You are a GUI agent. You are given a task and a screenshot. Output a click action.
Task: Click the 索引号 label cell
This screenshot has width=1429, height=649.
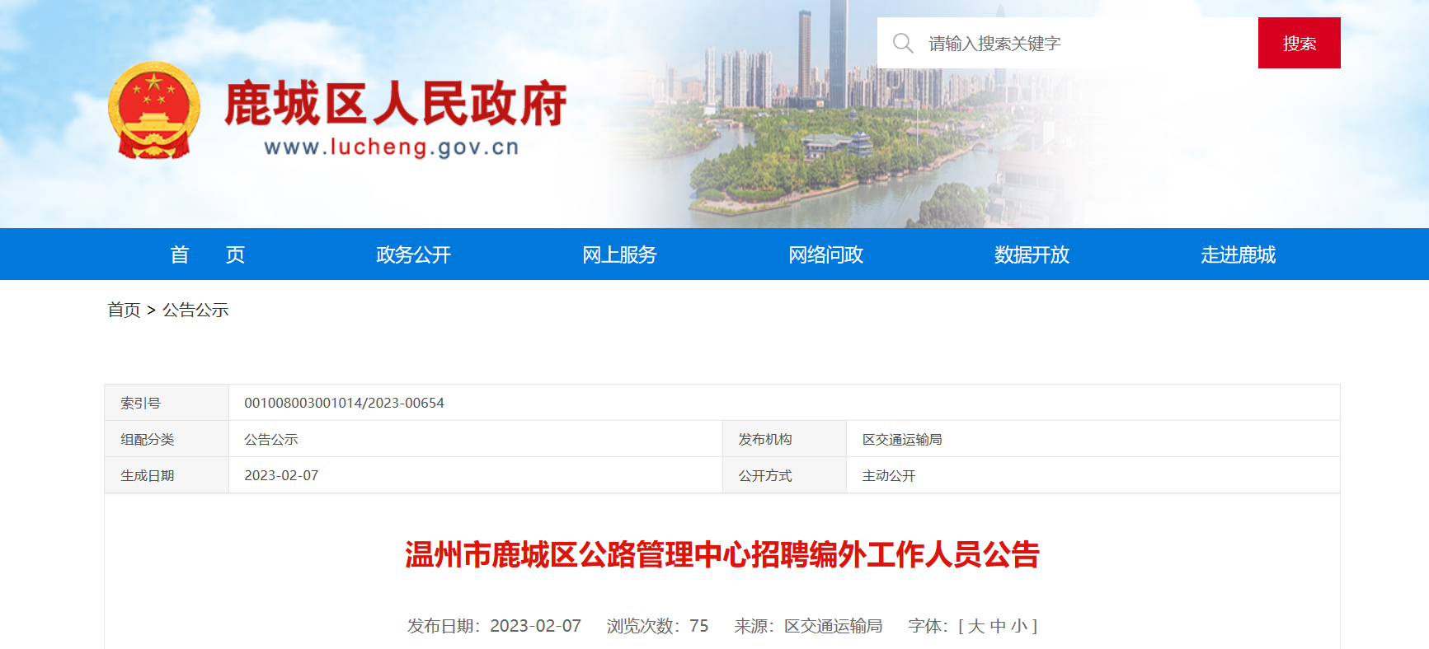click(x=167, y=403)
